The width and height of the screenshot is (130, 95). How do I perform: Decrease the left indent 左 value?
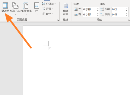click(x=98, y=10)
